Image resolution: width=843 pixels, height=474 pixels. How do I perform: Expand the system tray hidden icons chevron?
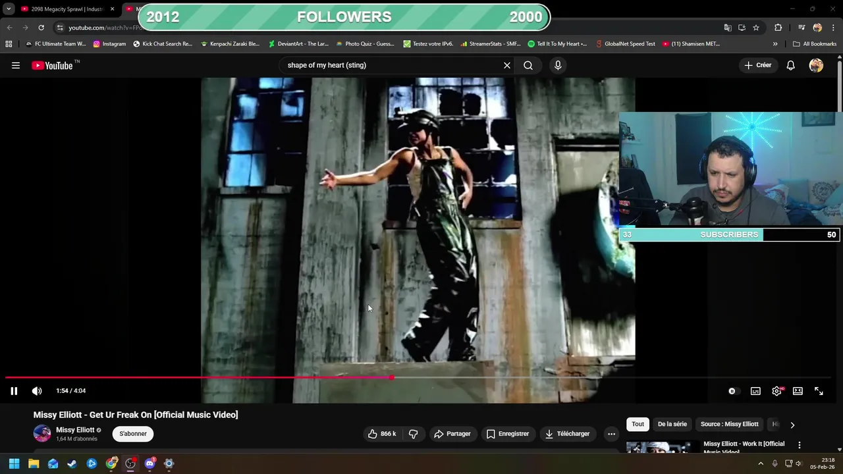click(761, 463)
